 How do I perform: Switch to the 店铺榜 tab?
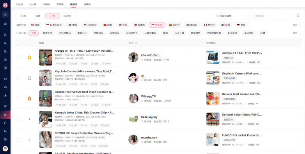point(46,4)
